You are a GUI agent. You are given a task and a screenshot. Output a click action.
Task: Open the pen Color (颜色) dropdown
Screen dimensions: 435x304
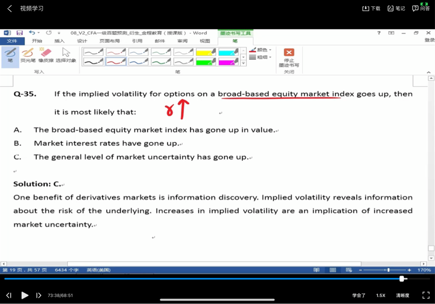click(x=260, y=50)
